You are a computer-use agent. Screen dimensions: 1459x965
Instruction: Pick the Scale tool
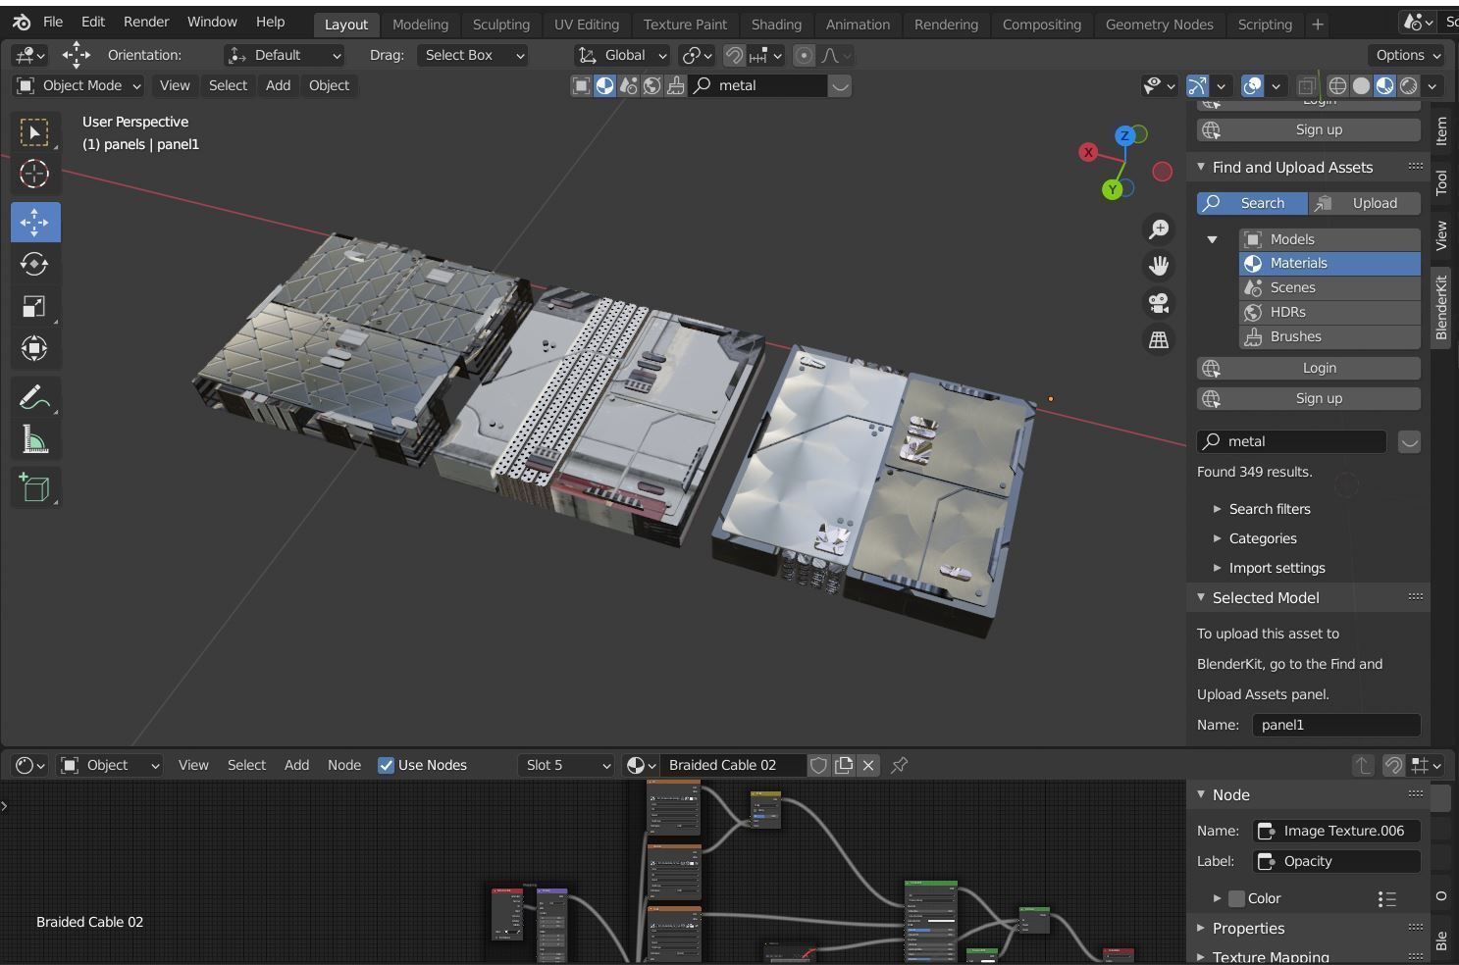pyautogui.click(x=34, y=306)
